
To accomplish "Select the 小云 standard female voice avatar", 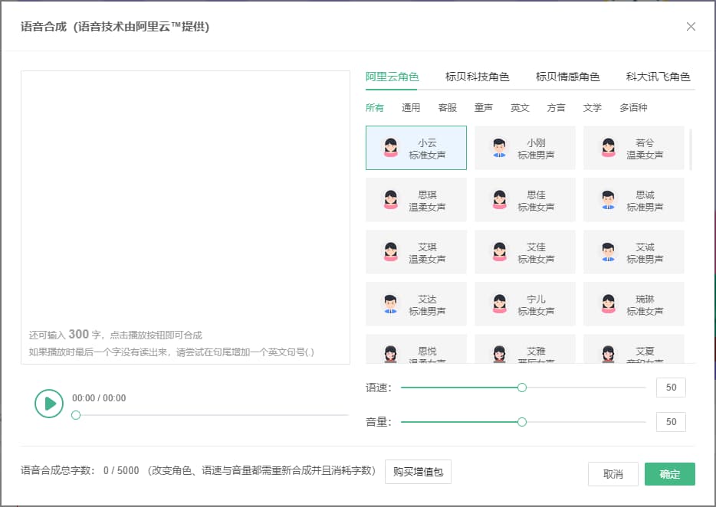I will point(391,148).
